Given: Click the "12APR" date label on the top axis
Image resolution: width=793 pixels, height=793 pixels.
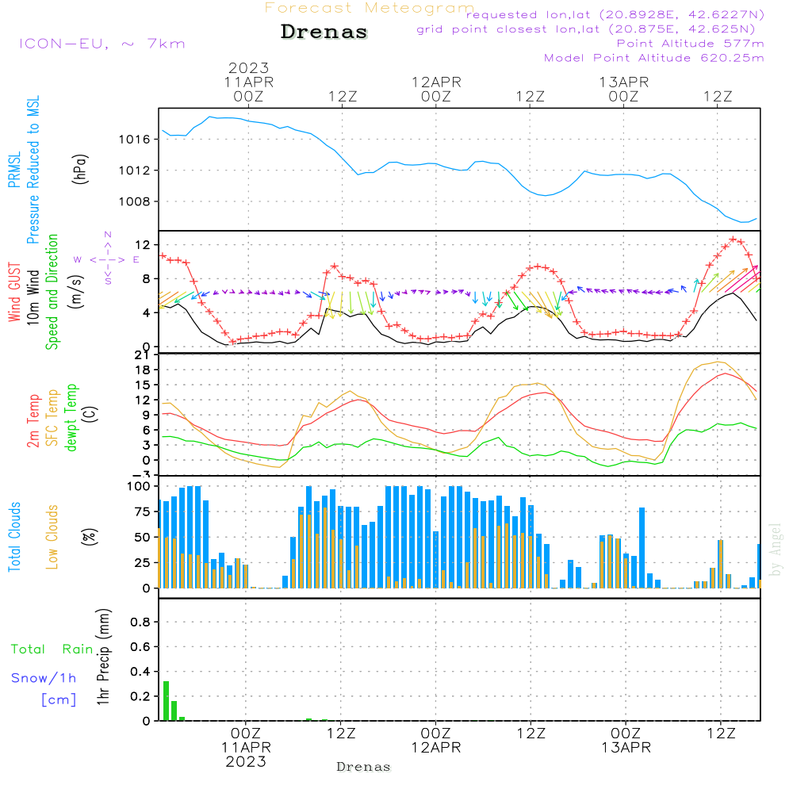Looking at the screenshot, I should point(436,82).
